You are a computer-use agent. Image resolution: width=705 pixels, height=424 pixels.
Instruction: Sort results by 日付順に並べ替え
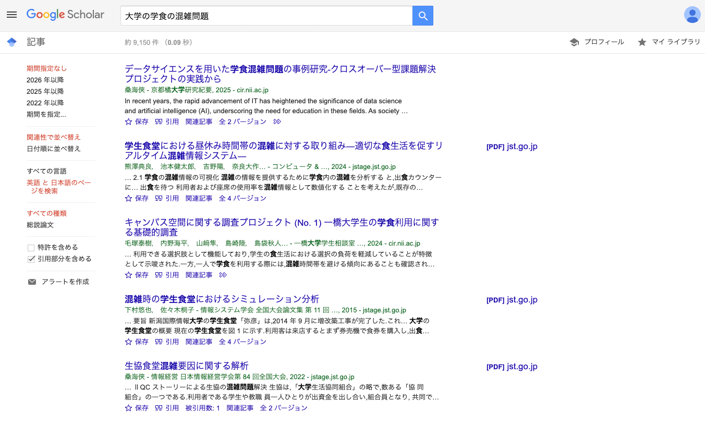pos(54,149)
